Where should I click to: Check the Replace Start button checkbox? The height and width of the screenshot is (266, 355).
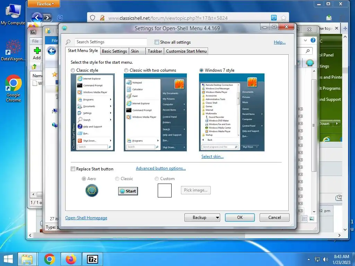click(x=73, y=169)
